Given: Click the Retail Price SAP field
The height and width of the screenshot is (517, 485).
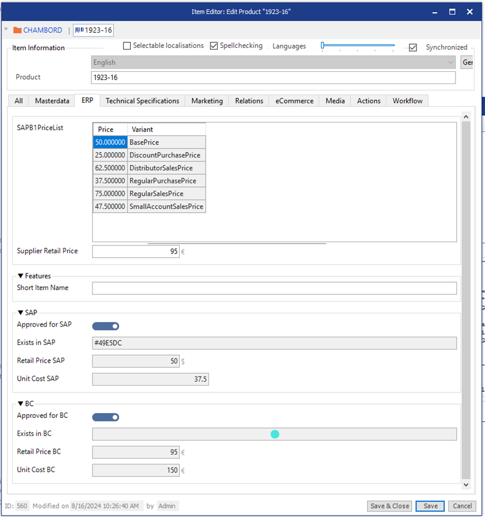Looking at the screenshot, I should (x=136, y=361).
